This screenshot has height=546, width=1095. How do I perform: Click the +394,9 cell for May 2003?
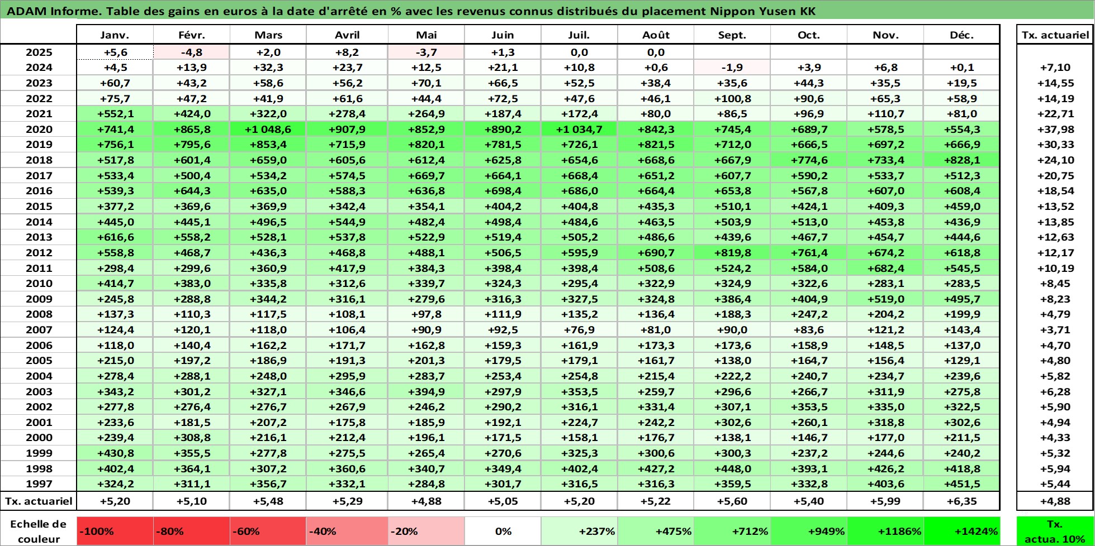(x=426, y=391)
